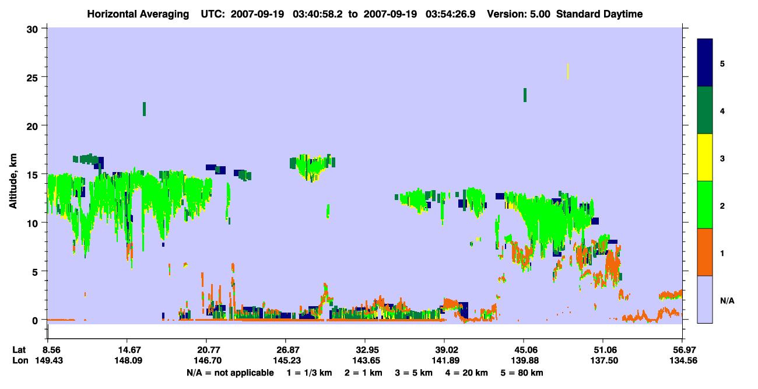Click the colorbar label '3'
Screen dimensions: 758x389
722,157
